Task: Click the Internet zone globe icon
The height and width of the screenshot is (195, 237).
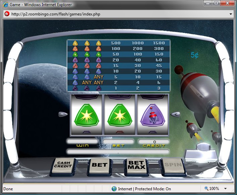Action: coord(114,189)
